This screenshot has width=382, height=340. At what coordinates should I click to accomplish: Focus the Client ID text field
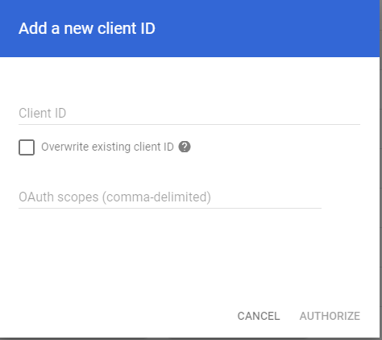point(189,114)
